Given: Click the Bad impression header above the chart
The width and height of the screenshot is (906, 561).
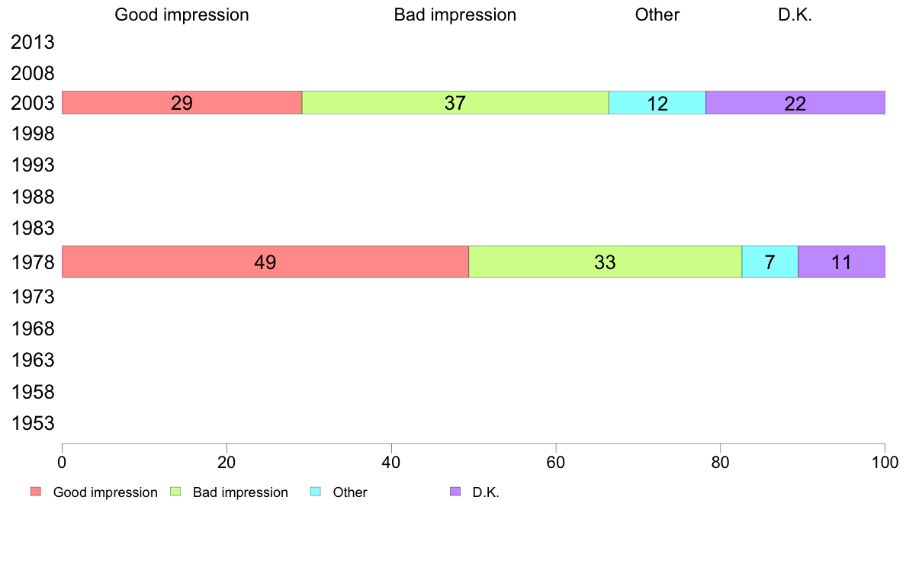Looking at the screenshot, I should pos(455,14).
